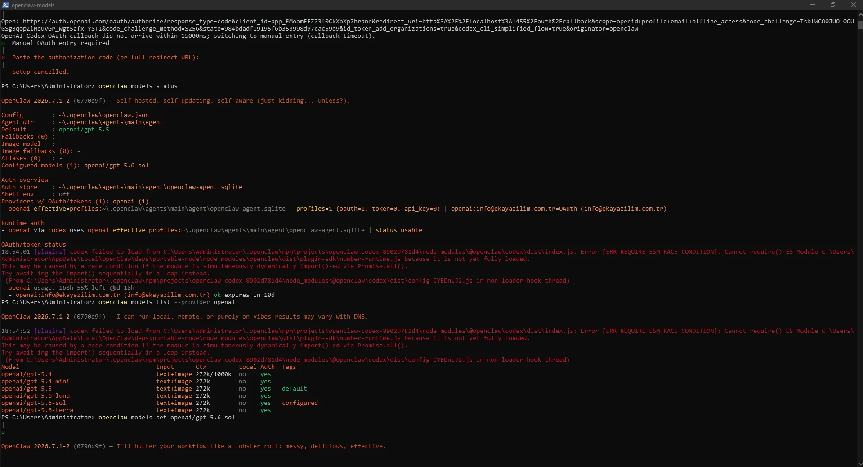The width and height of the screenshot is (863, 467).
Task: Click the "default" tag
Action: tap(295, 389)
